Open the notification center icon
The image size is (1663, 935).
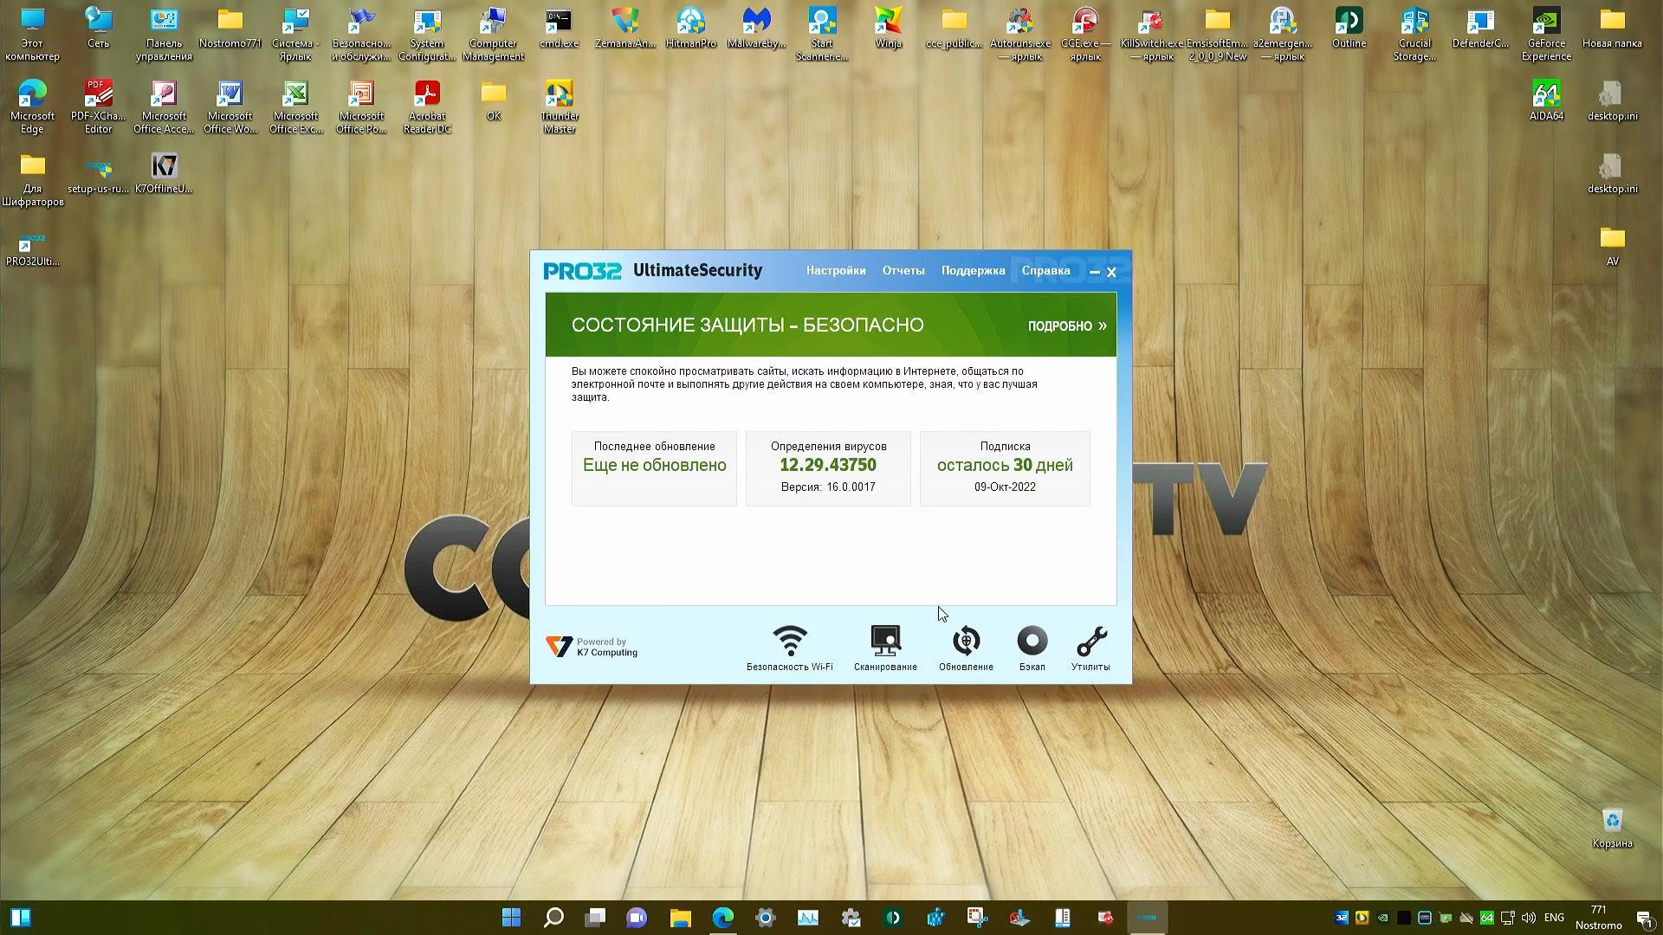pos(1645,918)
